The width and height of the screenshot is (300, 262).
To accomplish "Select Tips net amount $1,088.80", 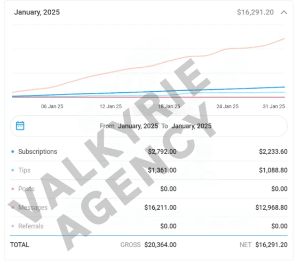I will pyautogui.click(x=273, y=170).
